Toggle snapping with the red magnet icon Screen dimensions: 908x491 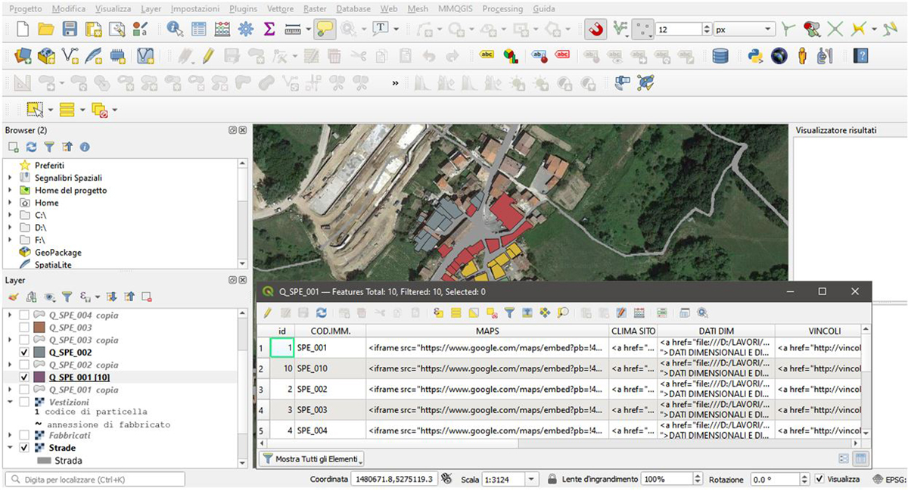596,30
